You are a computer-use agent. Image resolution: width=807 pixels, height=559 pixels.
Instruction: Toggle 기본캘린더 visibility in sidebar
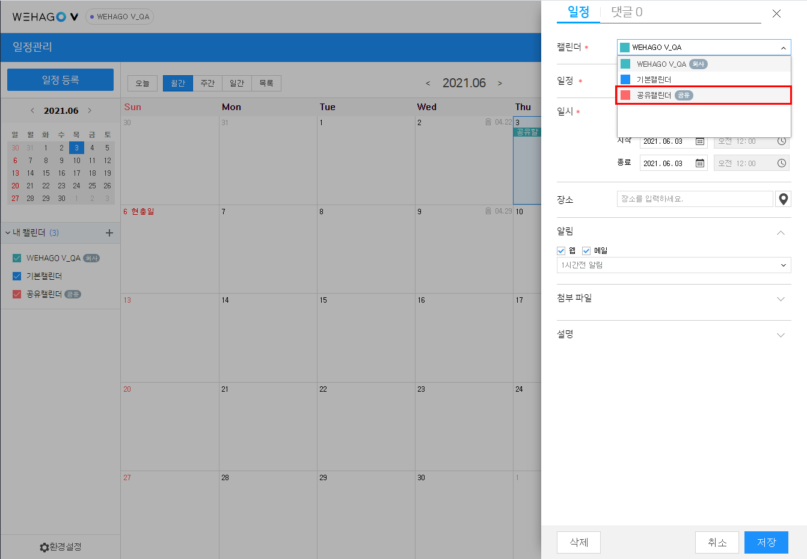pos(17,276)
